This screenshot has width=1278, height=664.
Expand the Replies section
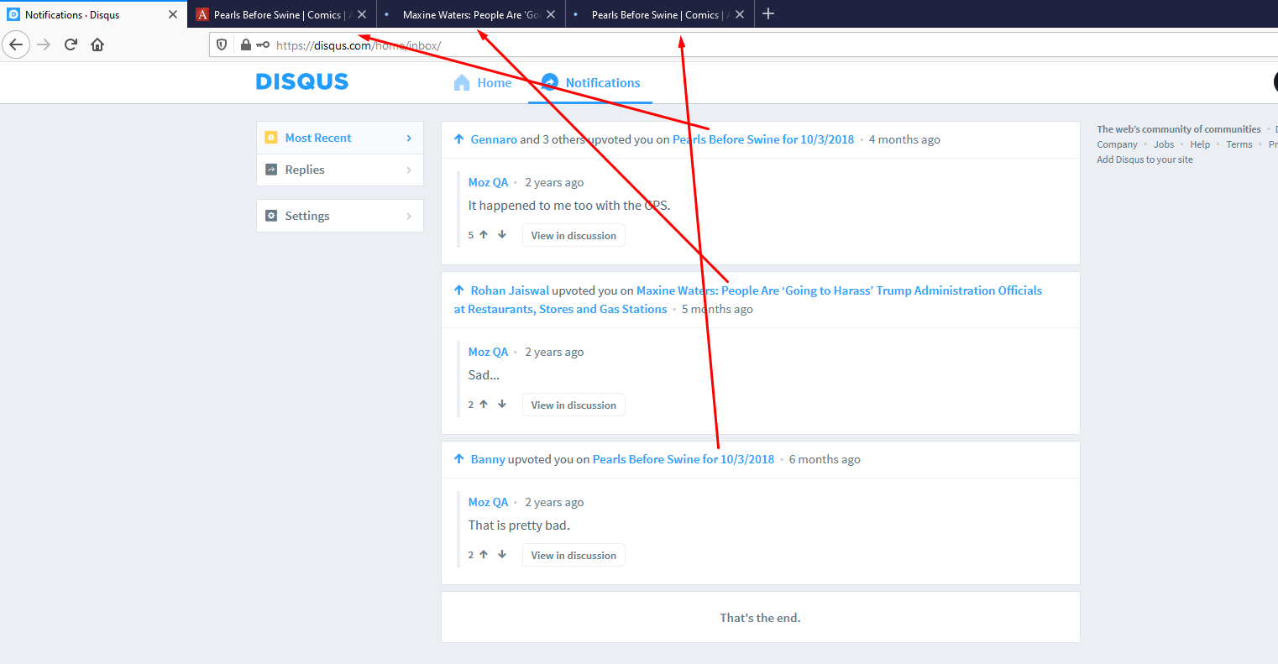tap(409, 170)
